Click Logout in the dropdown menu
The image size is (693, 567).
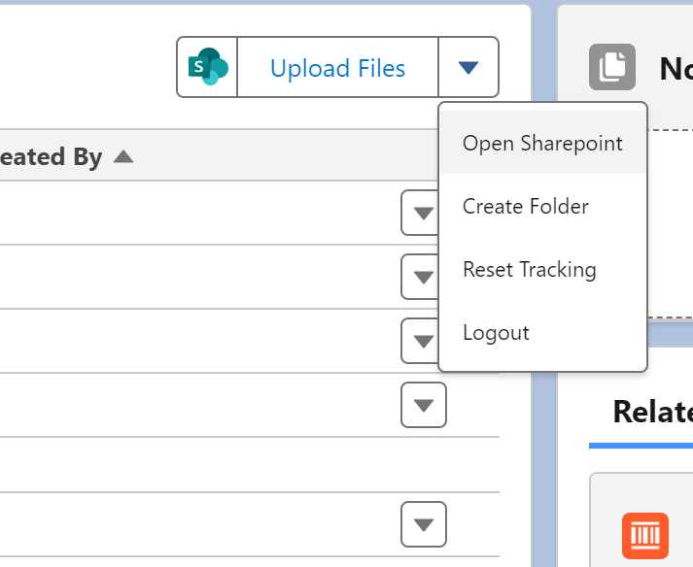tap(497, 333)
